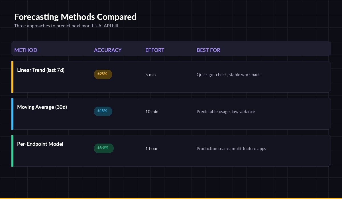Sort by the ACCURACY column header
Screen dimensions: 342x199
pos(108,50)
